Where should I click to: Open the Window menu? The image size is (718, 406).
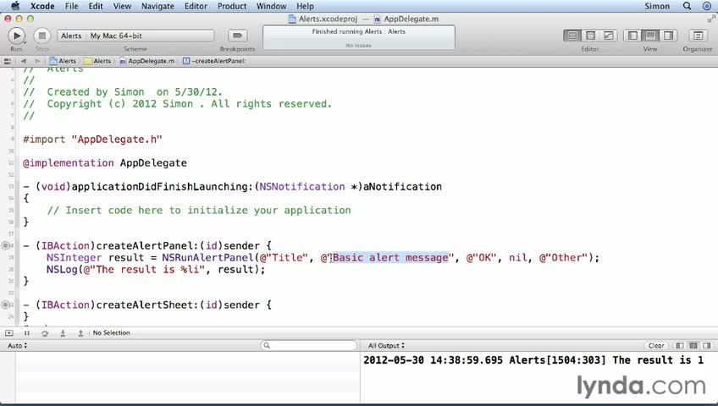[x=272, y=6]
